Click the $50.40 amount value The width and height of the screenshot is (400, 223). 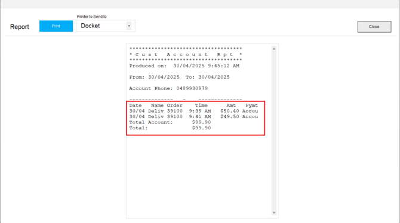[230, 111]
